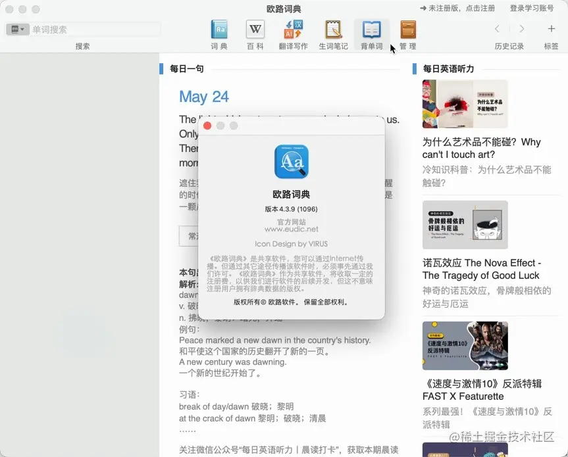The width and height of the screenshot is (568, 457).
Task: Click idiom at the crack of dawn
Action: click(x=253, y=418)
